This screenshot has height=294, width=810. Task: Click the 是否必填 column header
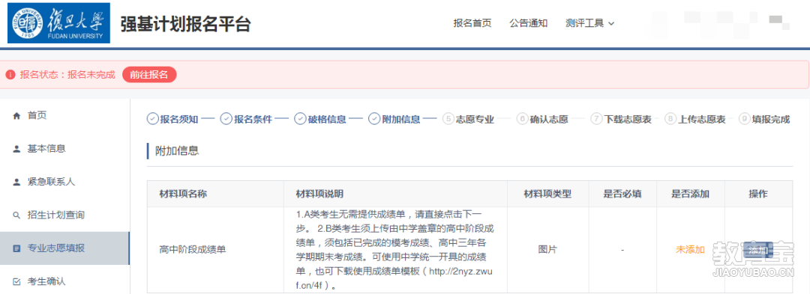point(622,194)
